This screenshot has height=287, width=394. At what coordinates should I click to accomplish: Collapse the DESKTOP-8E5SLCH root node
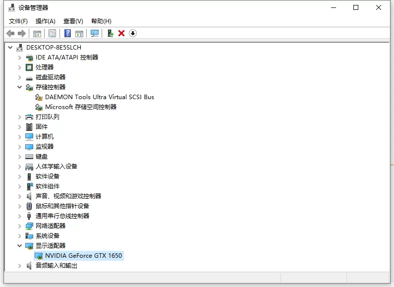[x=10, y=47]
